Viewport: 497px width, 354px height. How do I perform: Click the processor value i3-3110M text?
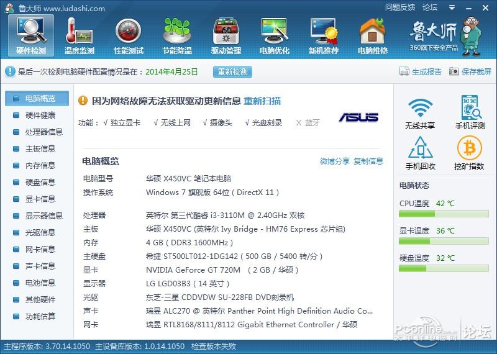pos(225,216)
